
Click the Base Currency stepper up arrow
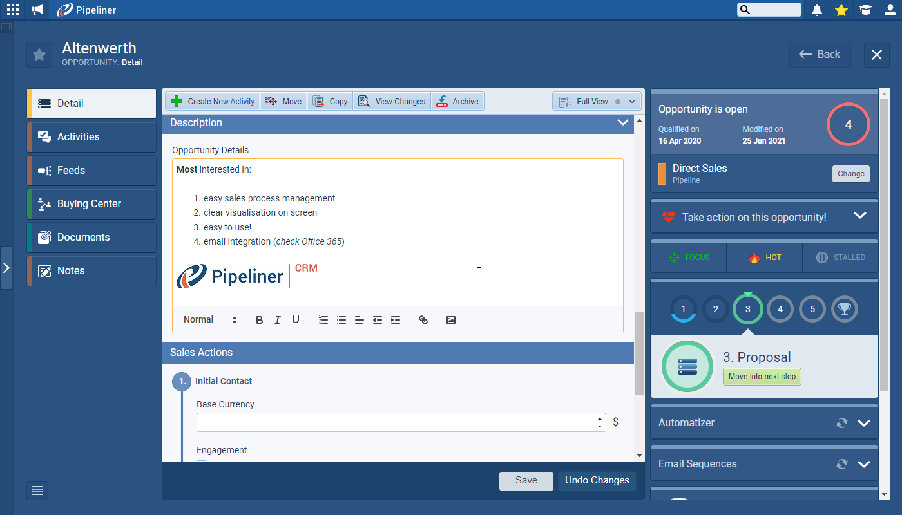click(x=599, y=418)
